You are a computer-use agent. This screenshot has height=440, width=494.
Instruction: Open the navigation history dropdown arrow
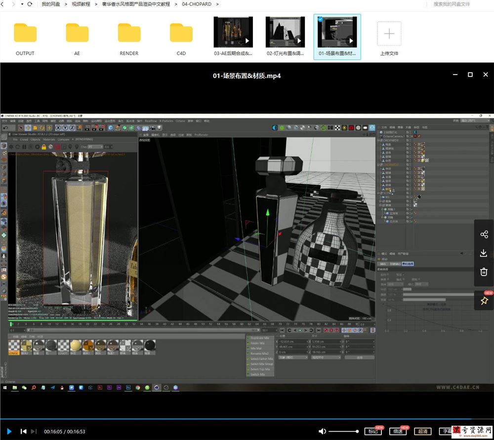[x=22, y=4]
